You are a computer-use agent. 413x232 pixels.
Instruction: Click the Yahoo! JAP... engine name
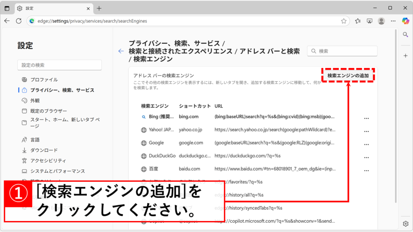point(161,130)
